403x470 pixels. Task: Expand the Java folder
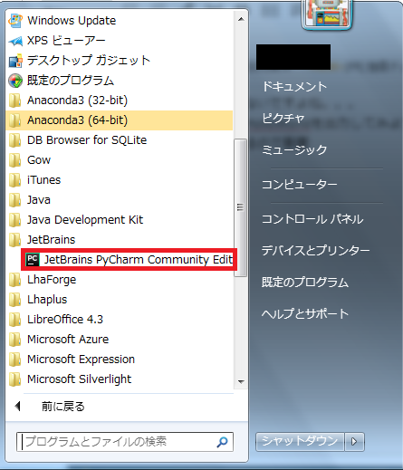click(x=120, y=200)
